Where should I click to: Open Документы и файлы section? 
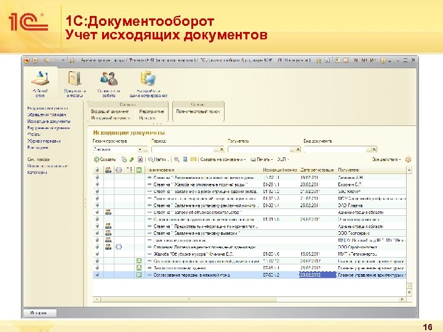point(74,84)
